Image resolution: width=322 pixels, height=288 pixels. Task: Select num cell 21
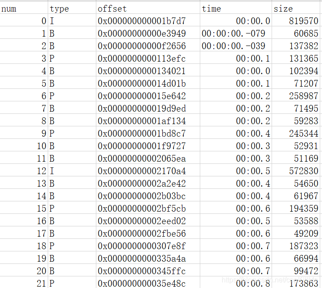coord(24,283)
